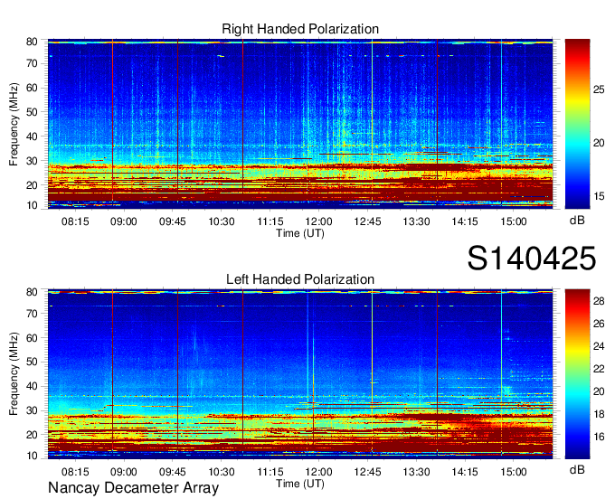The height and width of the screenshot is (499, 615).
Task: Click 'Time (UT)' axis label under the Right Handed plot
Action: point(300,233)
